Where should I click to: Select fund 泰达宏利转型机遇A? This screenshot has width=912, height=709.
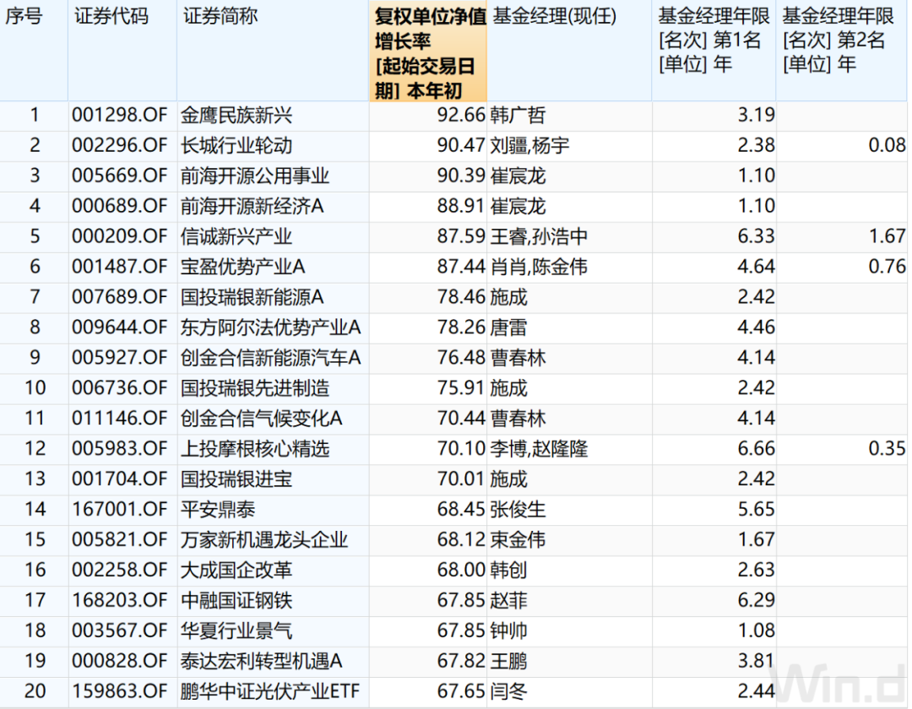coord(262,661)
